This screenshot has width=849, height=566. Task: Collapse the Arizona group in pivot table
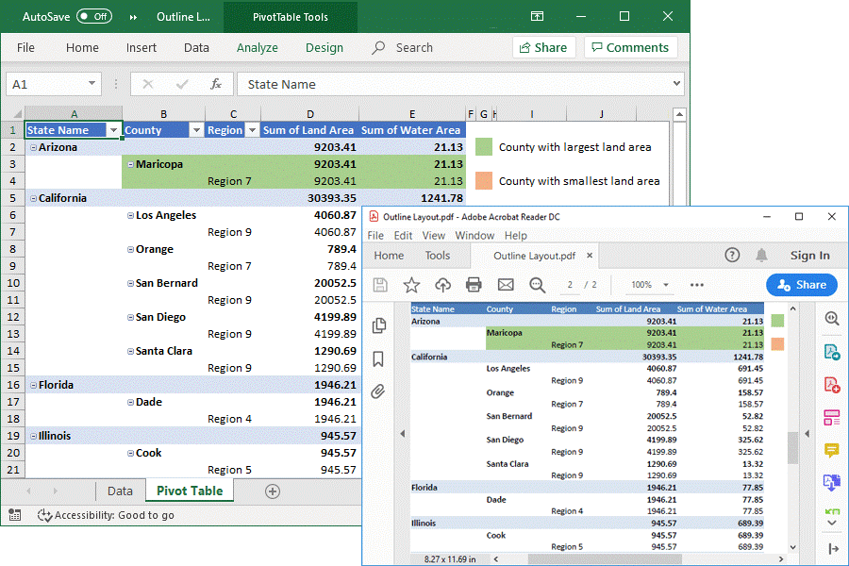point(33,147)
